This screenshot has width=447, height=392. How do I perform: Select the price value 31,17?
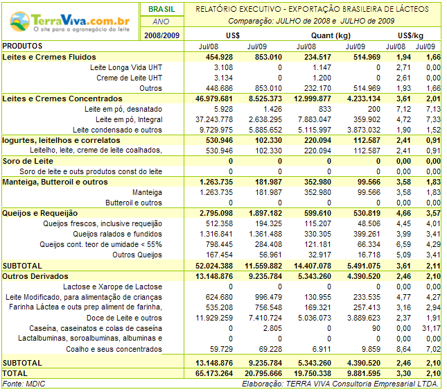point(431,328)
